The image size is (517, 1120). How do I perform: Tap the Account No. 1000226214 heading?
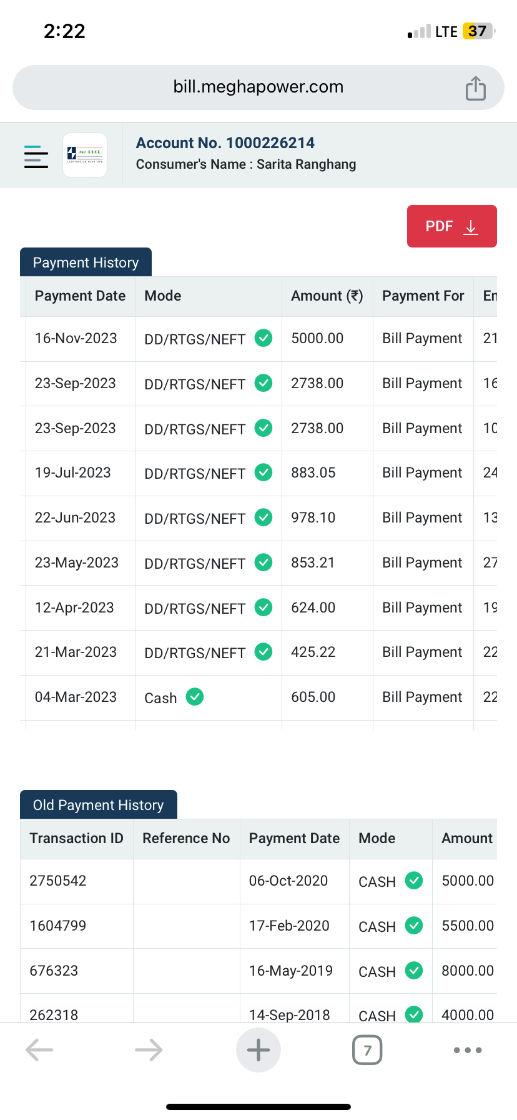[x=225, y=143]
